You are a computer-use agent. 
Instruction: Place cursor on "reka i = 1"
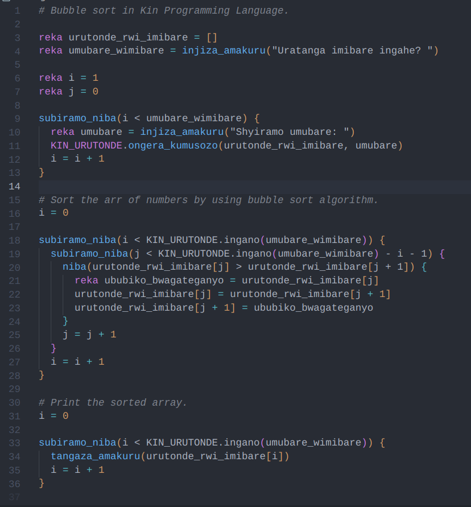click(68, 78)
